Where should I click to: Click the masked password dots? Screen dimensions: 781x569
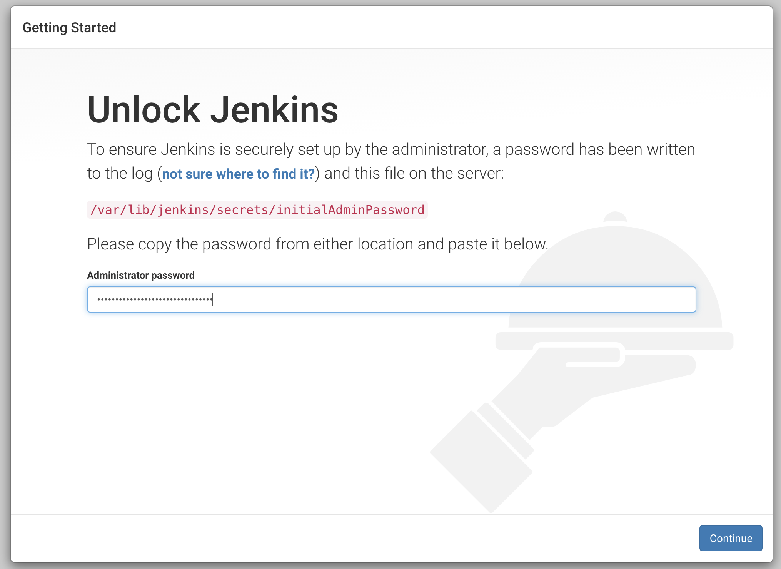coord(154,300)
